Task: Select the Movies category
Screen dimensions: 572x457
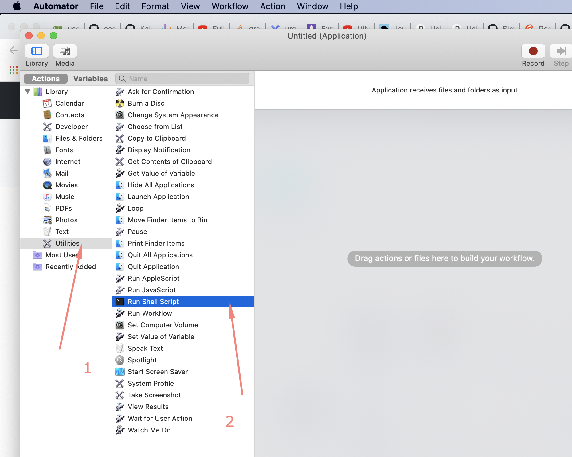Action: click(x=66, y=185)
